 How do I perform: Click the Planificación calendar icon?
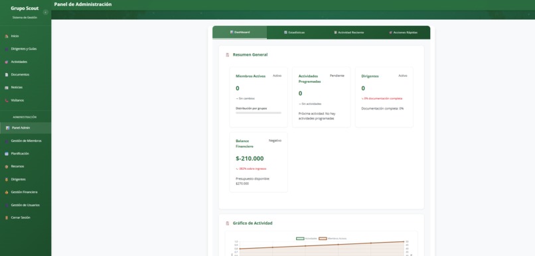[7, 154]
